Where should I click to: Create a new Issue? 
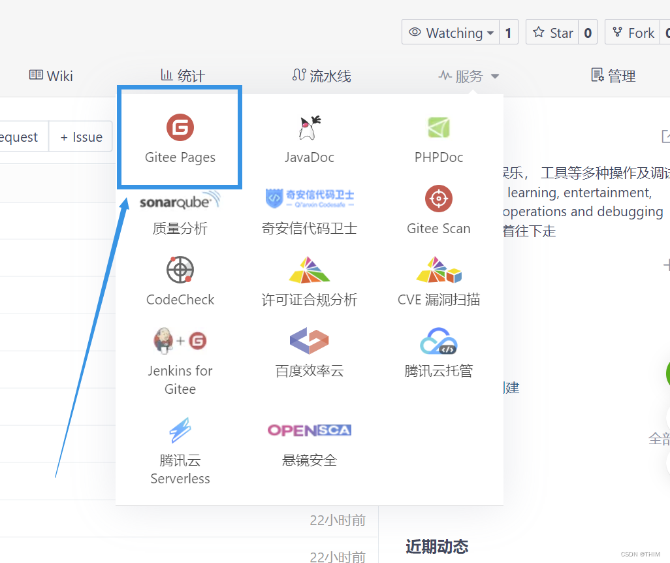tap(80, 137)
